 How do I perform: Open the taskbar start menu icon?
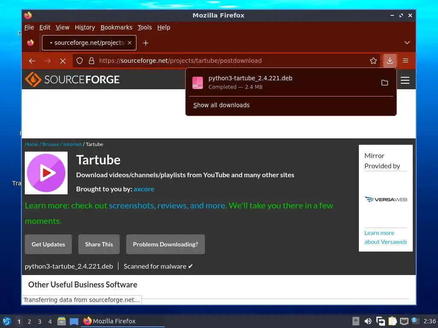(6, 321)
